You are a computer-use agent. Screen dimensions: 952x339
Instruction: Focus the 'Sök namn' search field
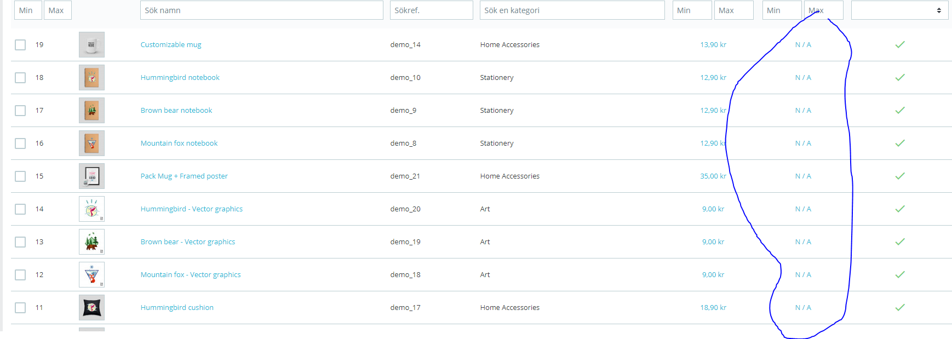261,10
